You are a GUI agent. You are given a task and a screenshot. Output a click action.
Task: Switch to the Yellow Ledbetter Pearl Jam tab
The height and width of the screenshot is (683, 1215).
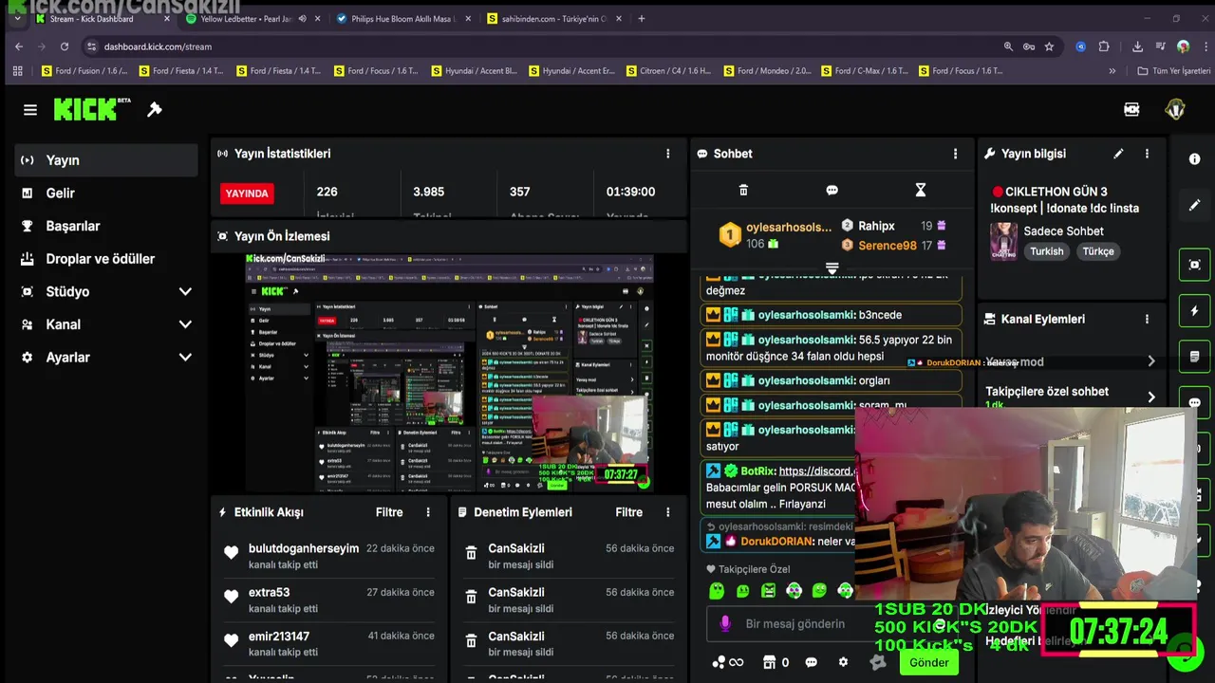pos(252,18)
